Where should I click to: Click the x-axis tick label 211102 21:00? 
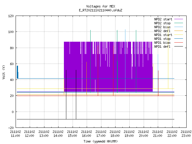point(157,134)
